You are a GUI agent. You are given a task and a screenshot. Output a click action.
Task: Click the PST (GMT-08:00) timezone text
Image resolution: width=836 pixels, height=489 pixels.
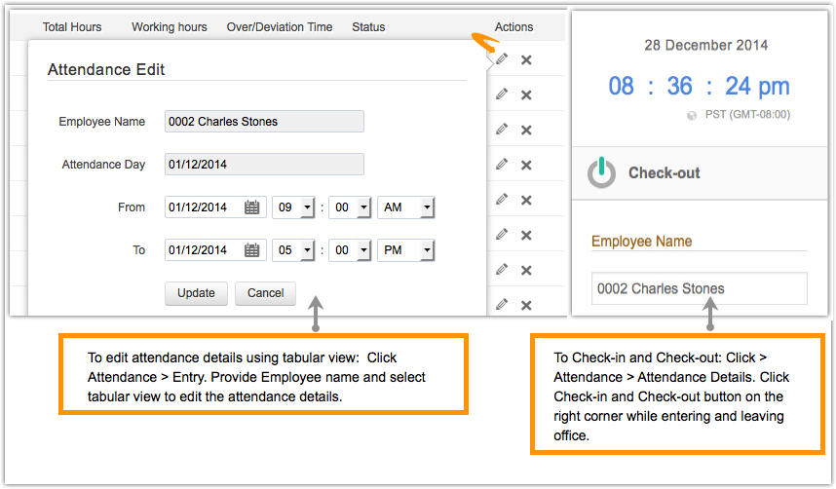[x=747, y=115]
